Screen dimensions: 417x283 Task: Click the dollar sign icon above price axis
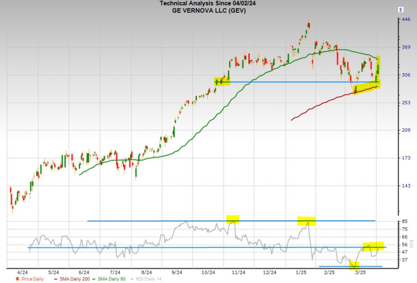[x=401, y=11]
